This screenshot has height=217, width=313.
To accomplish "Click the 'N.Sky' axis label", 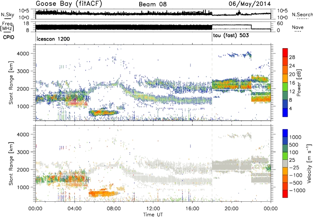I will [x=7, y=14].
